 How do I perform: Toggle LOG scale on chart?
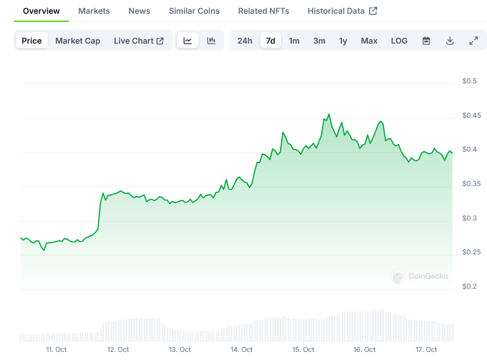click(399, 41)
